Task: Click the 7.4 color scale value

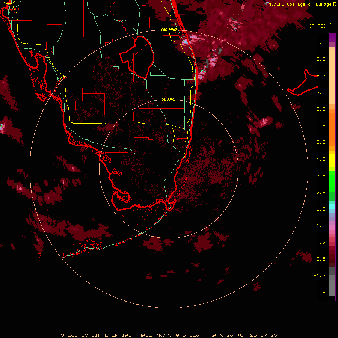Action: click(321, 92)
